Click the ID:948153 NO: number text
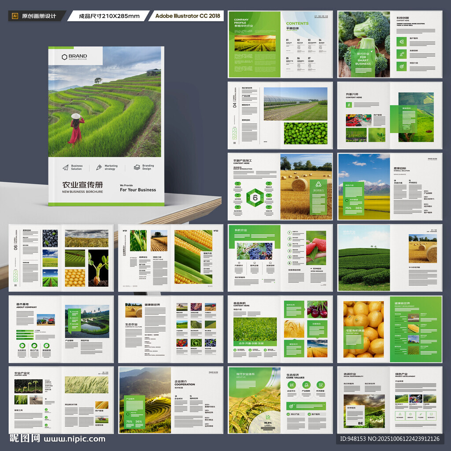 [x=390, y=439]
